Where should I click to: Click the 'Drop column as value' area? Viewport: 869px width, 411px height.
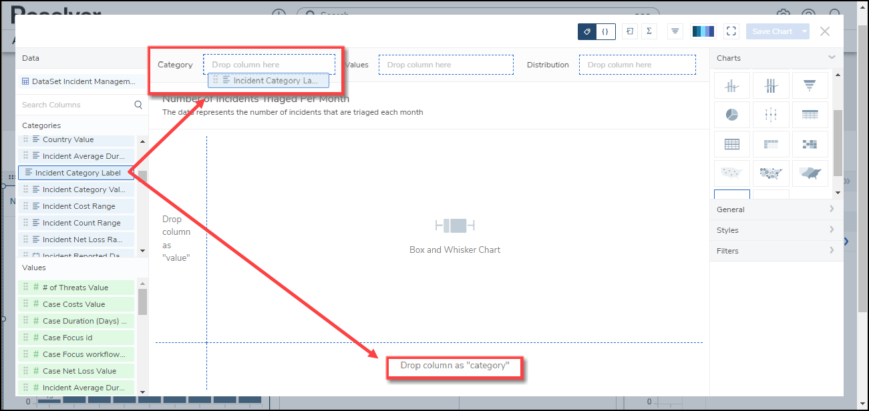[x=176, y=238]
